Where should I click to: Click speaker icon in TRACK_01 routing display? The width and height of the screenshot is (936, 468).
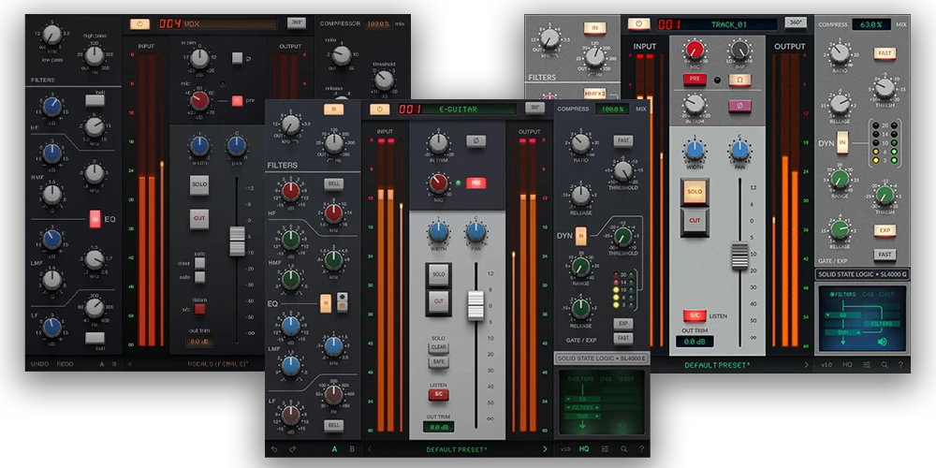point(882,342)
